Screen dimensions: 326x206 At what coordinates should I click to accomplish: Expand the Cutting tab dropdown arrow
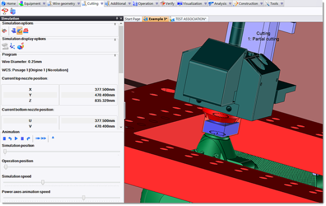coord(102,4)
